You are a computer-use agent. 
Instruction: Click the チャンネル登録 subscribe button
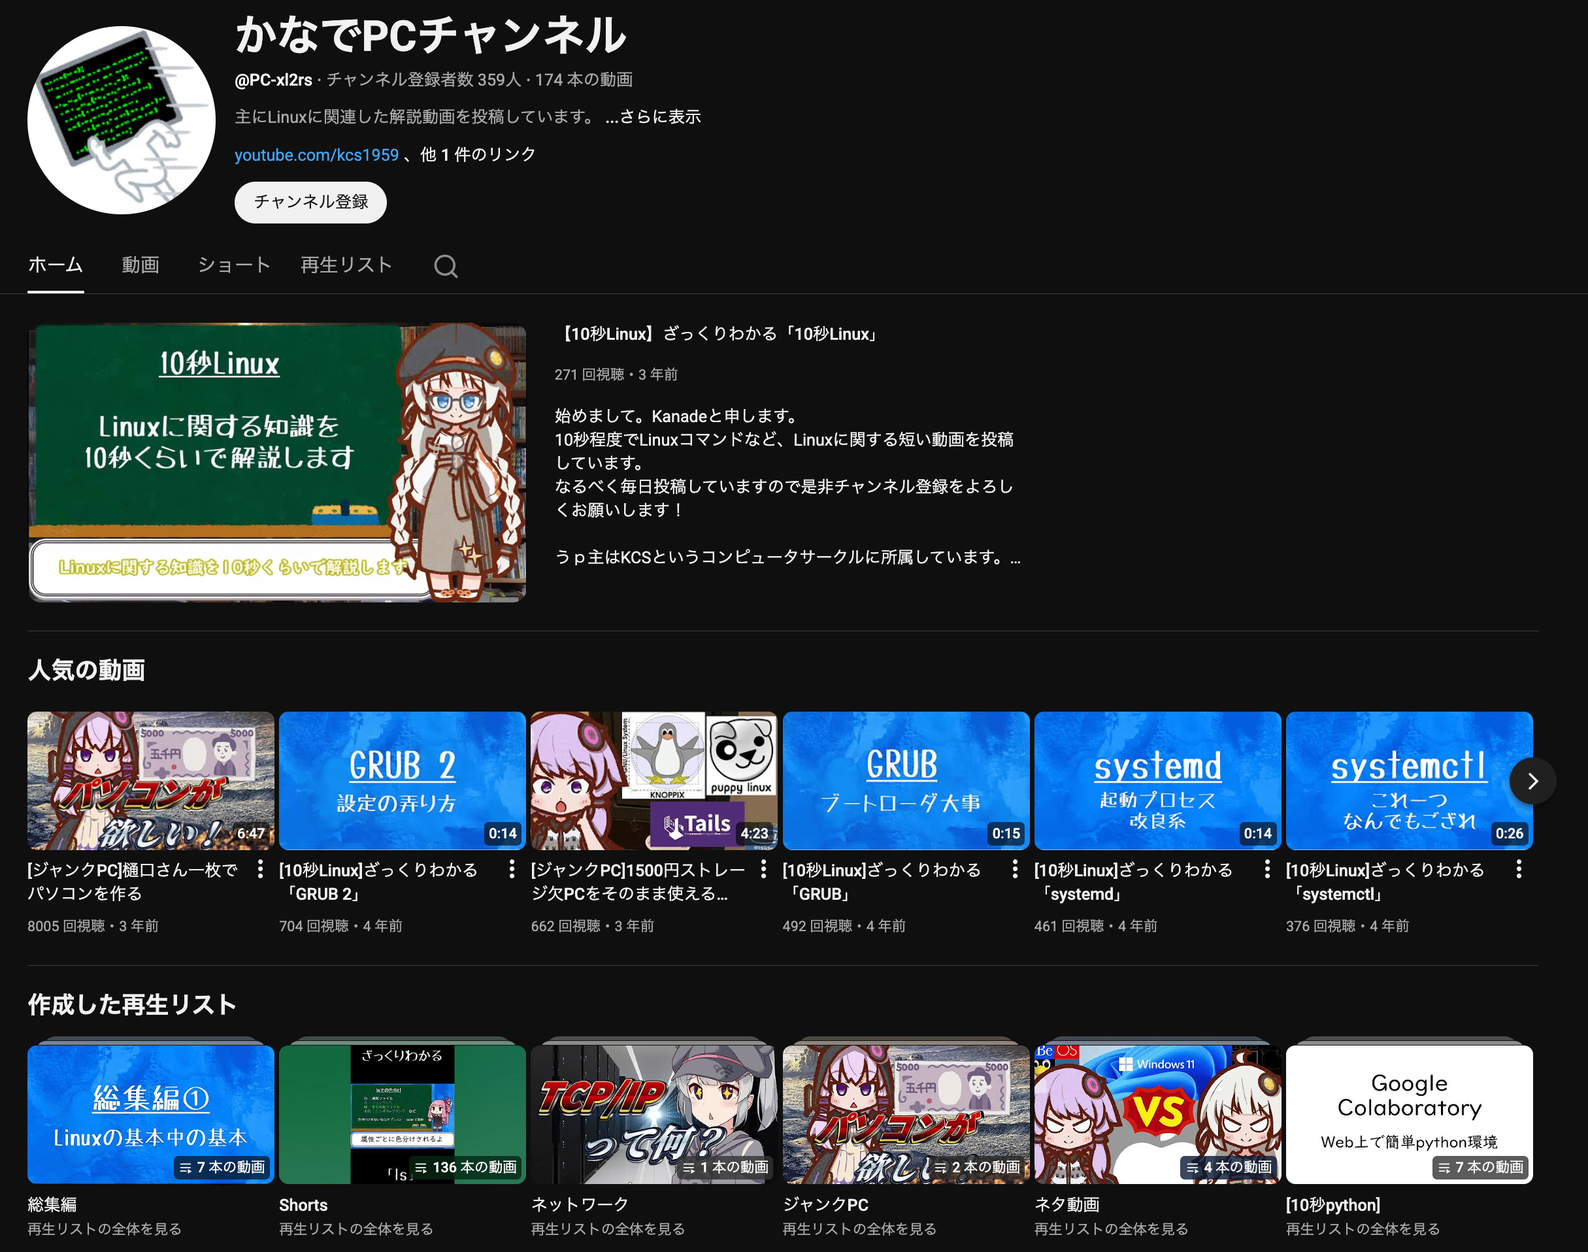pyautogui.click(x=310, y=201)
